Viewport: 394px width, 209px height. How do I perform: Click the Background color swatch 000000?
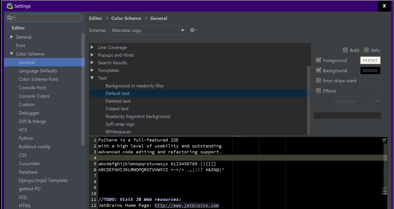[370, 70]
